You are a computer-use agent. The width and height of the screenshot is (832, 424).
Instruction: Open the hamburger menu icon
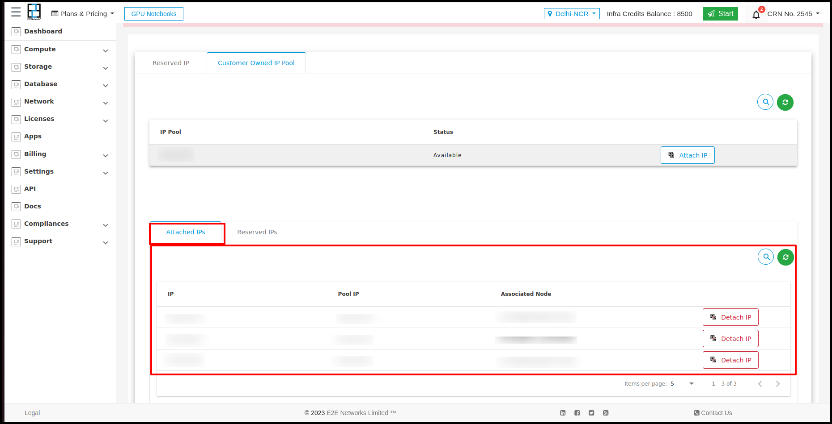tap(16, 12)
